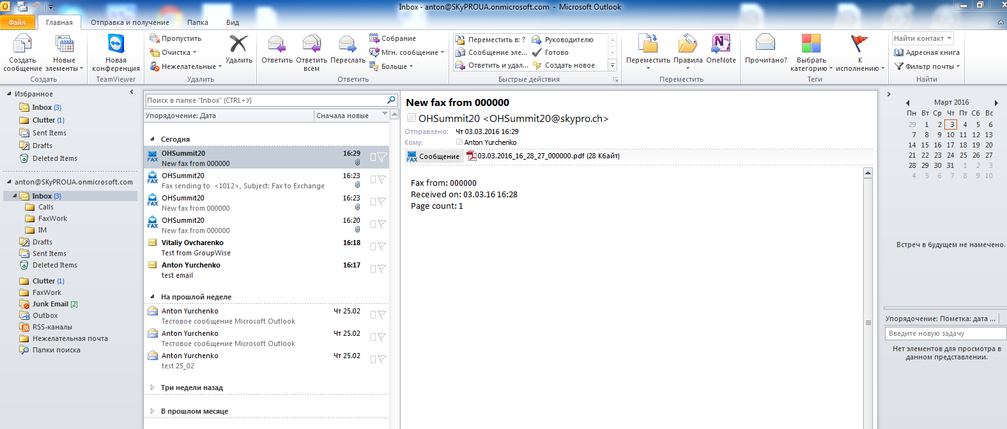1007x429 pixels.
Task: Send the message to OneNote
Action: (721, 50)
